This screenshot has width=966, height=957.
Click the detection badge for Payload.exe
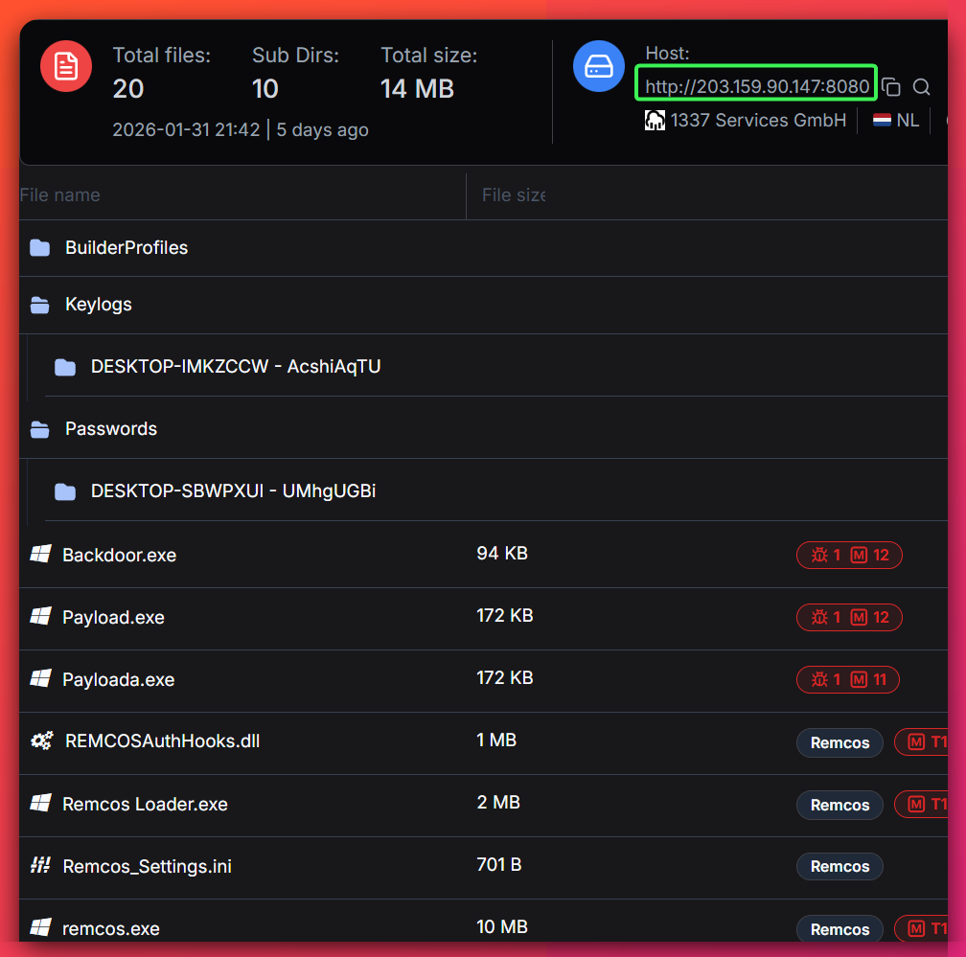[x=849, y=617]
